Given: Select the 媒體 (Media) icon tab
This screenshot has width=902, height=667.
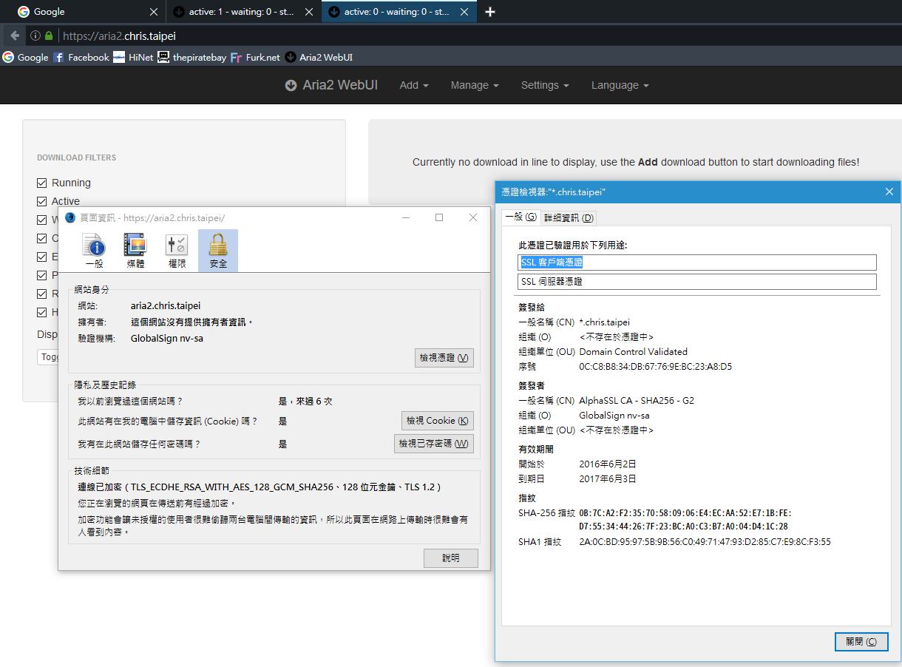Looking at the screenshot, I should coord(135,250).
